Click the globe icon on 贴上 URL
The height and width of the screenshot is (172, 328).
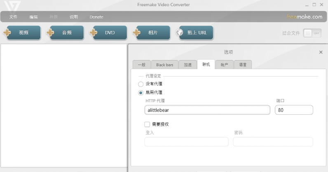click(180, 33)
